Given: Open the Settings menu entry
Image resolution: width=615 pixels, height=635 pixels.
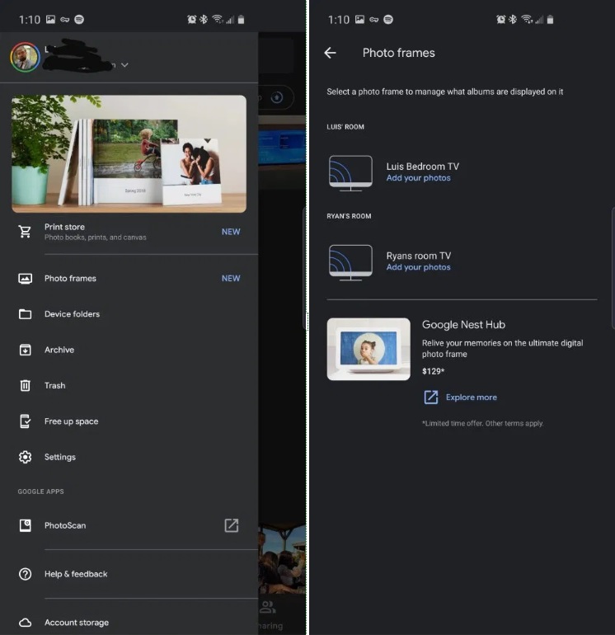Looking at the screenshot, I should click(x=129, y=457).
